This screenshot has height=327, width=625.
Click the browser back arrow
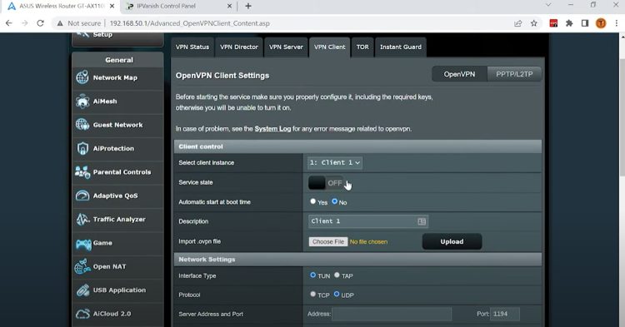(x=9, y=23)
